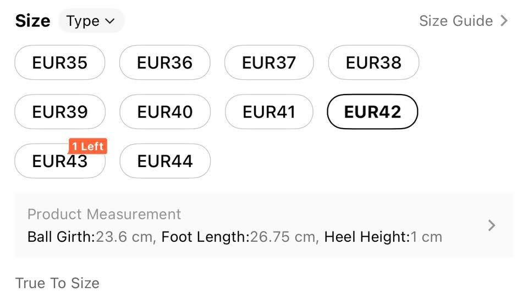The height and width of the screenshot is (298, 528).
Task: Click the Ball Girth measurement text
Action: tap(91, 237)
